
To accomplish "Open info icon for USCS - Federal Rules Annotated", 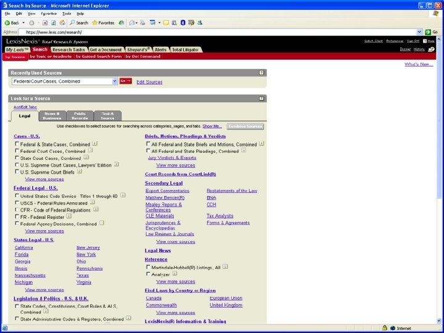I will (92, 202).
